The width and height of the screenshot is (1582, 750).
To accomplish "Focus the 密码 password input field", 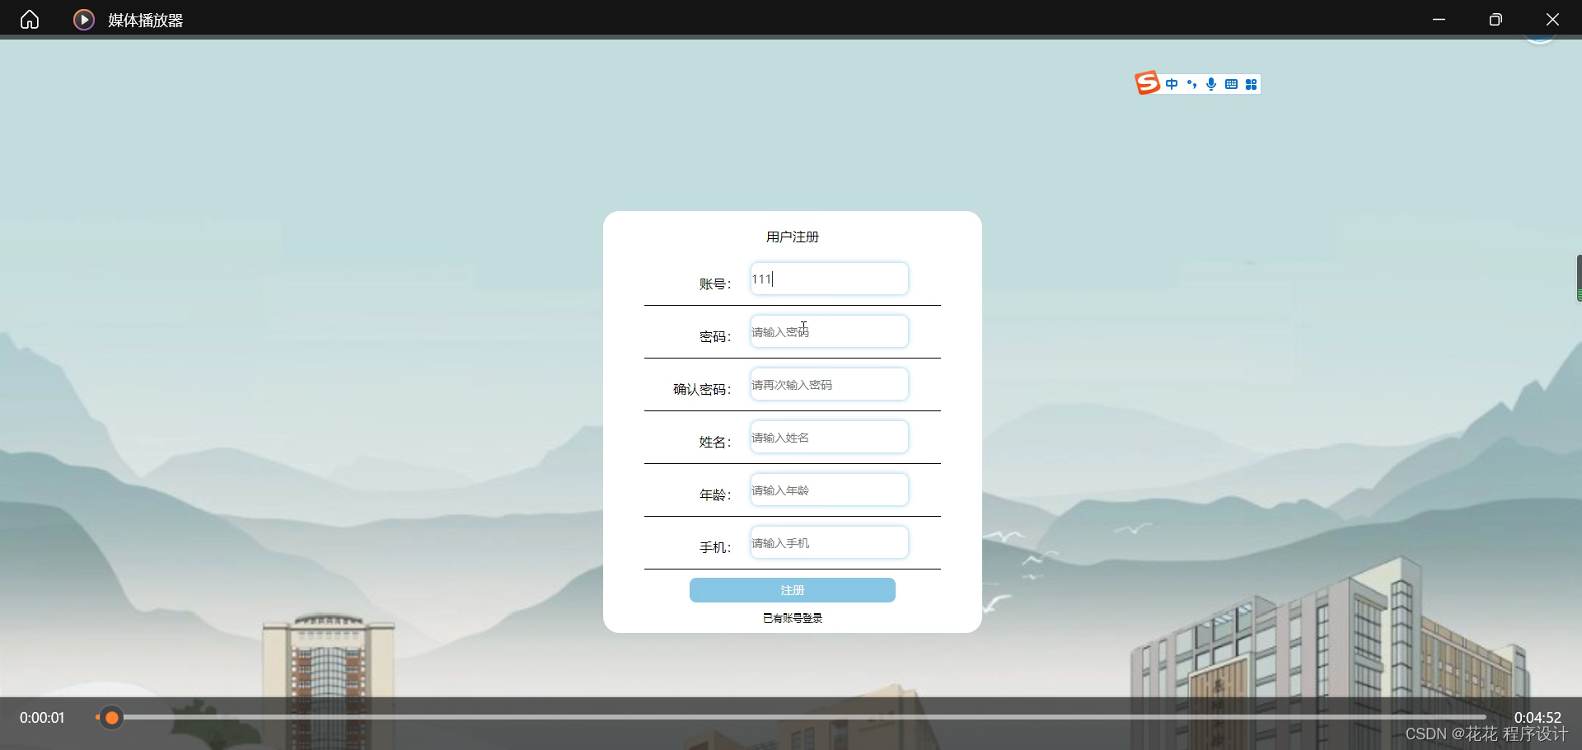I will 828,330.
